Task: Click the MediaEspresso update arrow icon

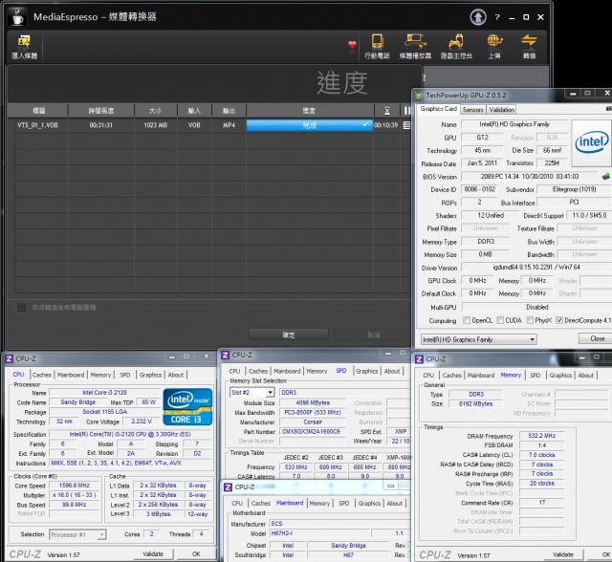Action: pos(478,17)
